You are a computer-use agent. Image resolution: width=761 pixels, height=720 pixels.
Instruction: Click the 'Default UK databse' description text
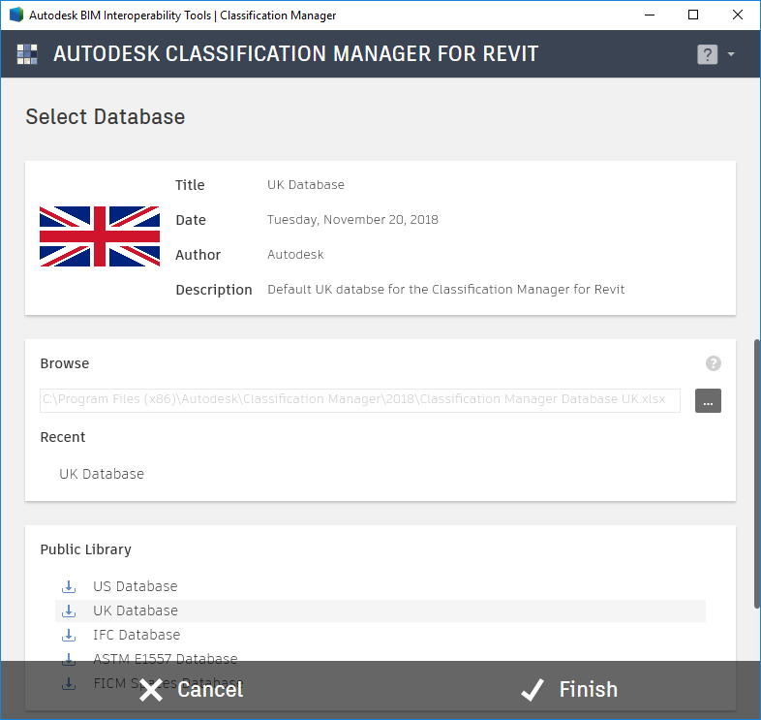click(x=445, y=290)
